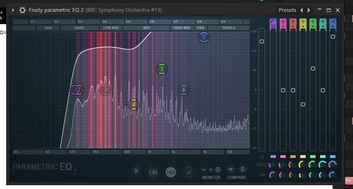353x189 pixels.
Task: Open the plugin options gear icon
Action: pos(22,10)
